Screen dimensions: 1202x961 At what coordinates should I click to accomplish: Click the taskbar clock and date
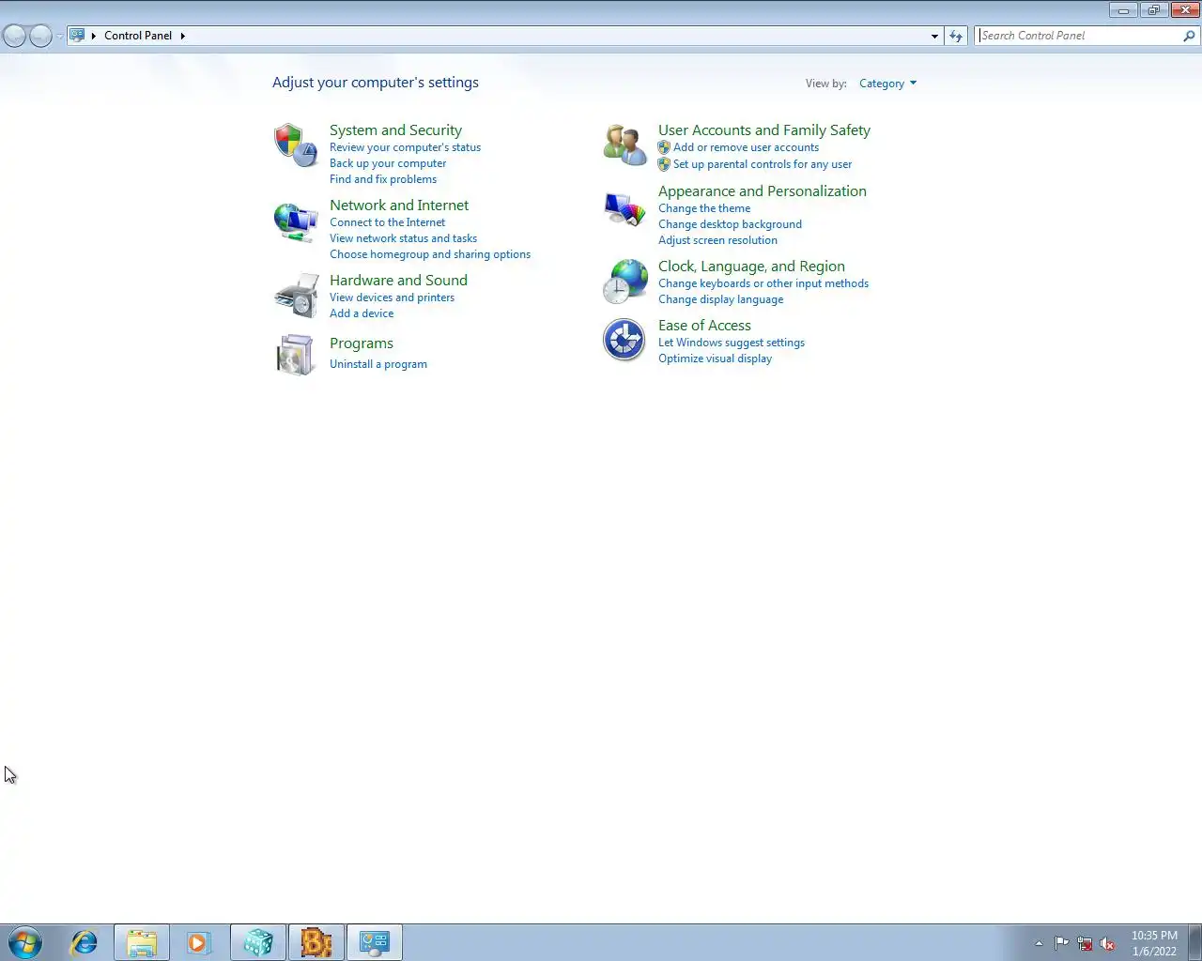1154,943
